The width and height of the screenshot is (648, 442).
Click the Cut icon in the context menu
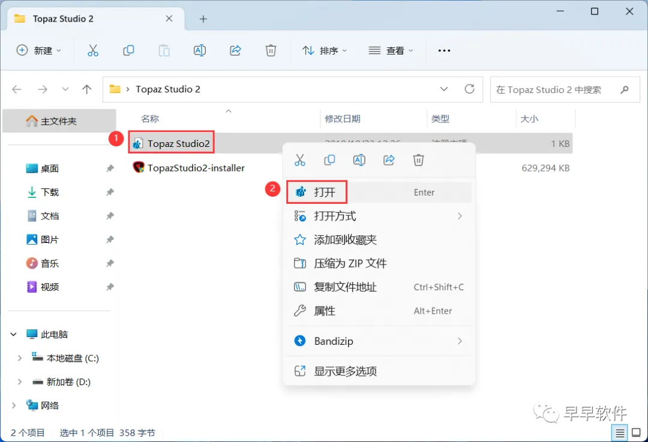pyautogui.click(x=299, y=160)
